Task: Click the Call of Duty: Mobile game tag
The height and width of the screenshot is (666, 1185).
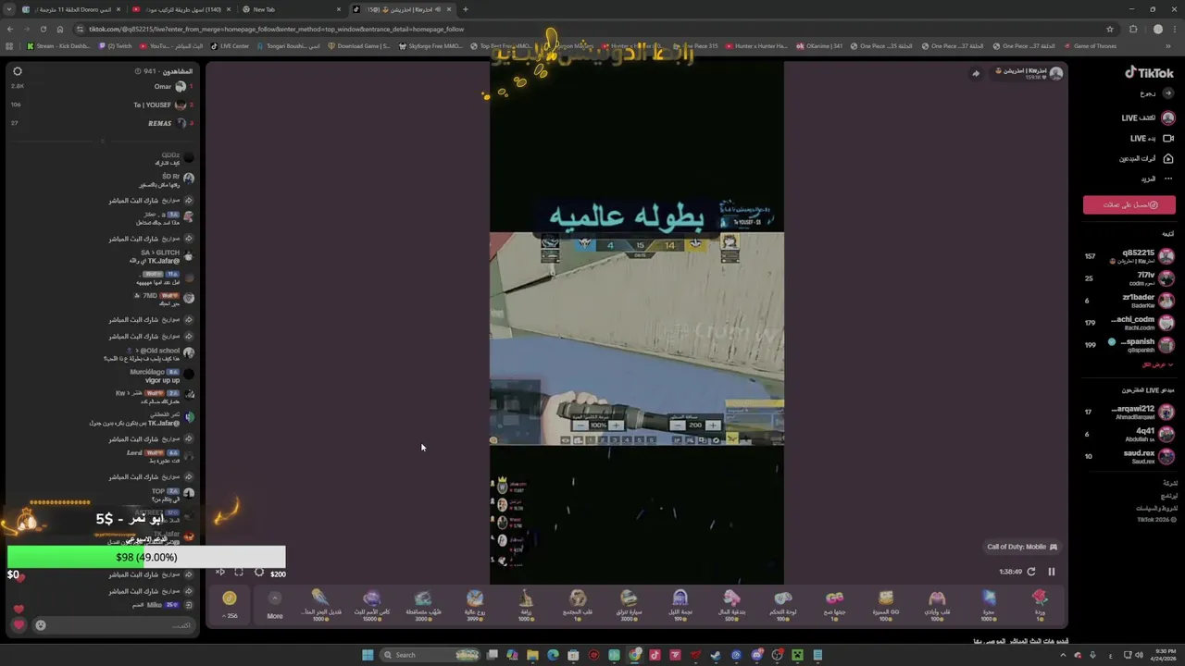Action: click(1022, 547)
